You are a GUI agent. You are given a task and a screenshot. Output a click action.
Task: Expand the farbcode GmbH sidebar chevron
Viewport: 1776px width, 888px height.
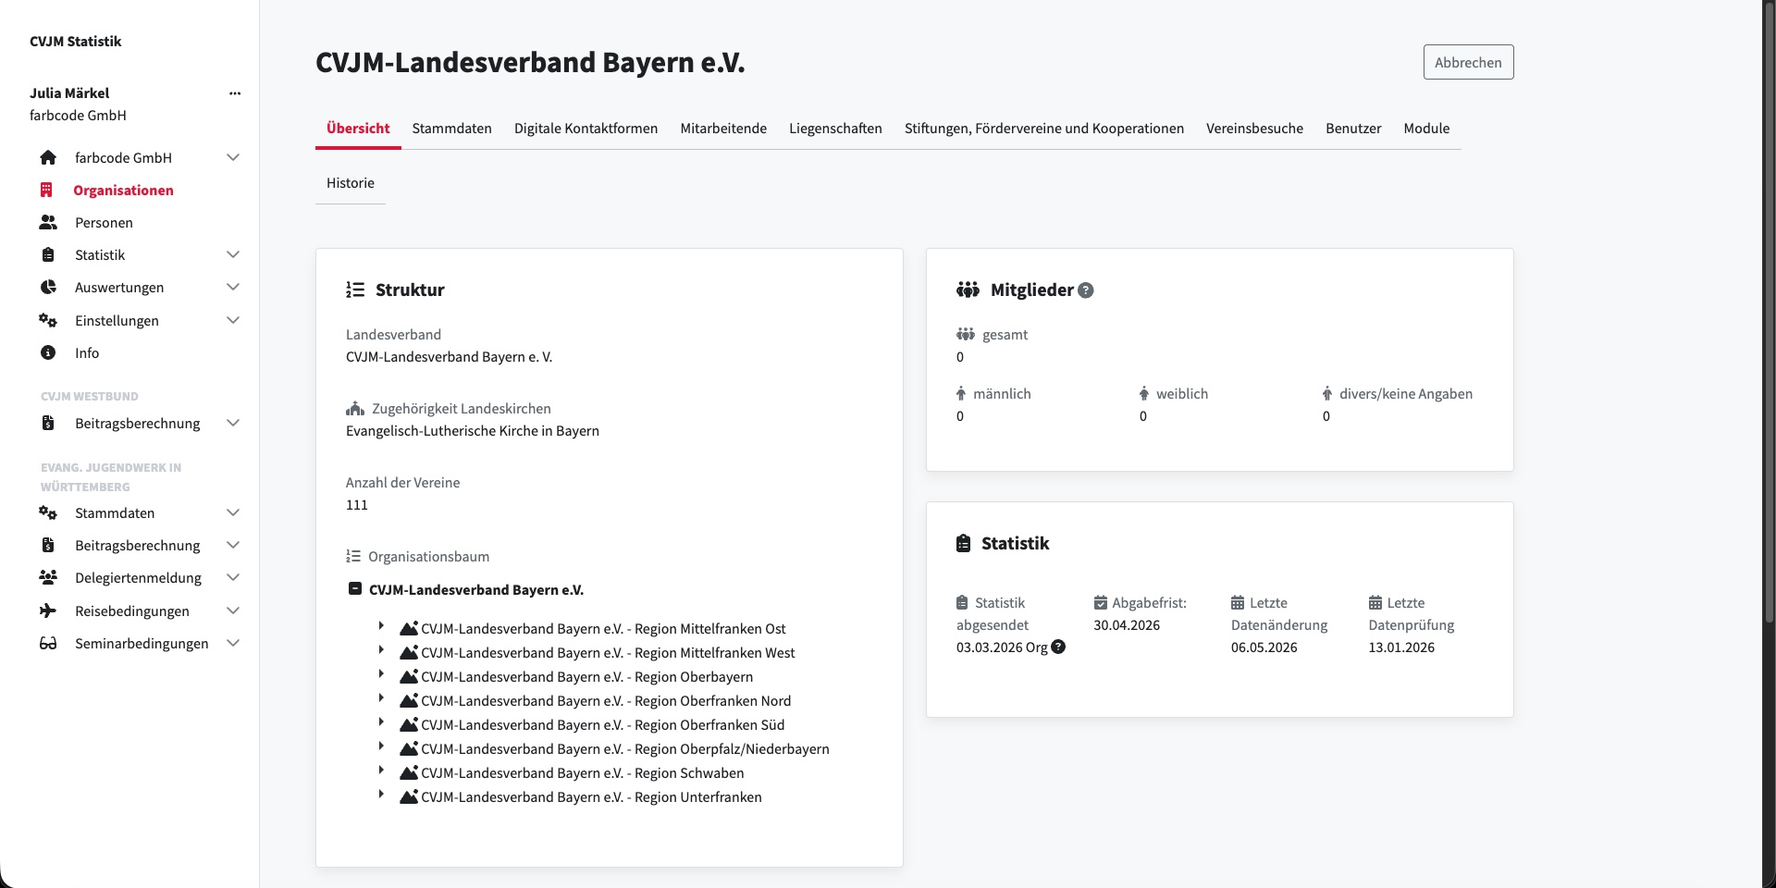point(233,157)
